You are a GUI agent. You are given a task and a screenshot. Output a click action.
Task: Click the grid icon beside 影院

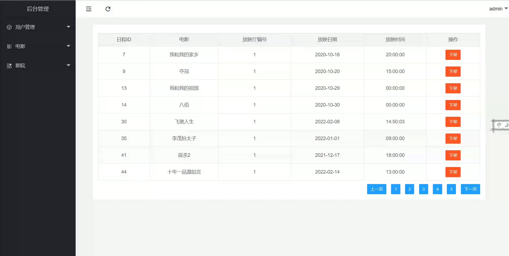tap(9, 66)
